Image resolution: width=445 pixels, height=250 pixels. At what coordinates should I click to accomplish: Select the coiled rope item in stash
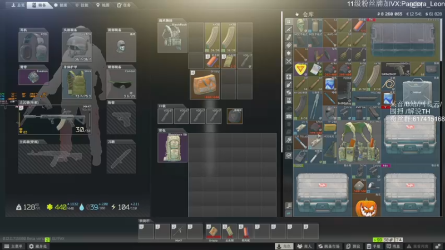point(388,84)
